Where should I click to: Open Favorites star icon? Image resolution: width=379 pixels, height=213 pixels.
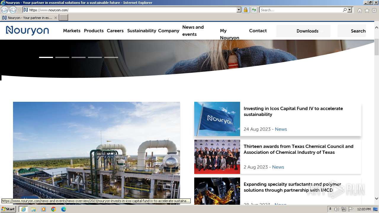click(367, 10)
